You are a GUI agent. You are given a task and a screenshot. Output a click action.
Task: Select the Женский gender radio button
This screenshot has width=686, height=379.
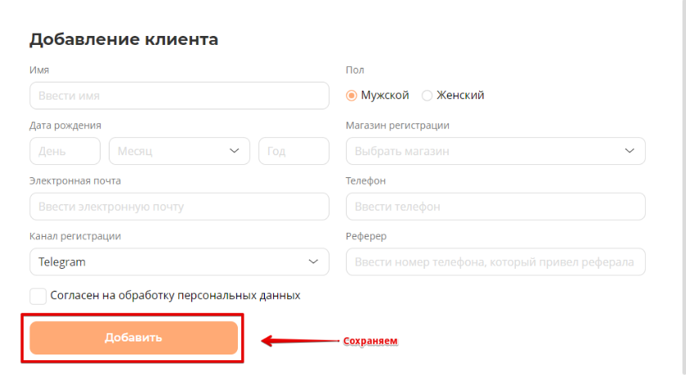[x=427, y=96]
